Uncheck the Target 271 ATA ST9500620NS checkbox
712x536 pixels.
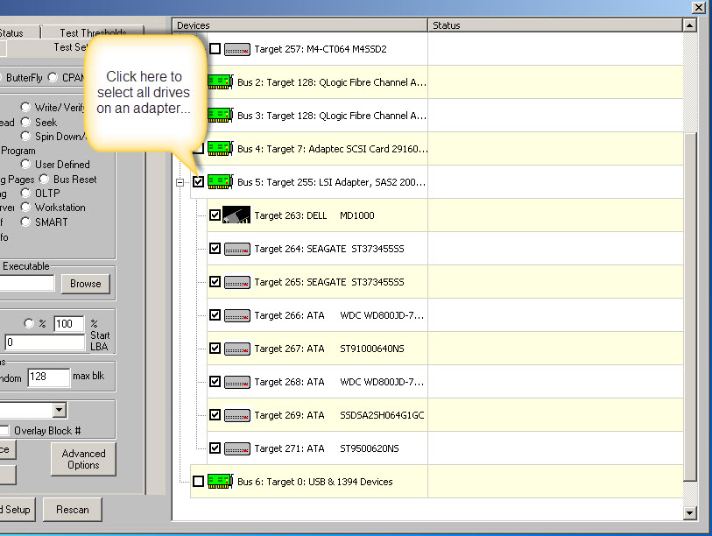215,448
